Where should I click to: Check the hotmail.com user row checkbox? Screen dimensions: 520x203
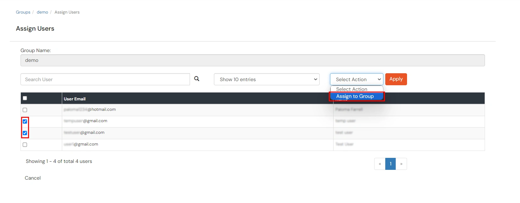[25, 110]
